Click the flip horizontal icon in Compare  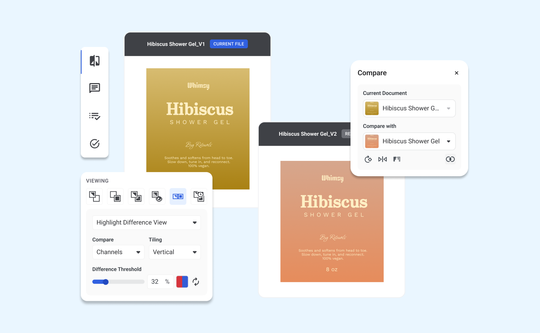click(x=382, y=159)
